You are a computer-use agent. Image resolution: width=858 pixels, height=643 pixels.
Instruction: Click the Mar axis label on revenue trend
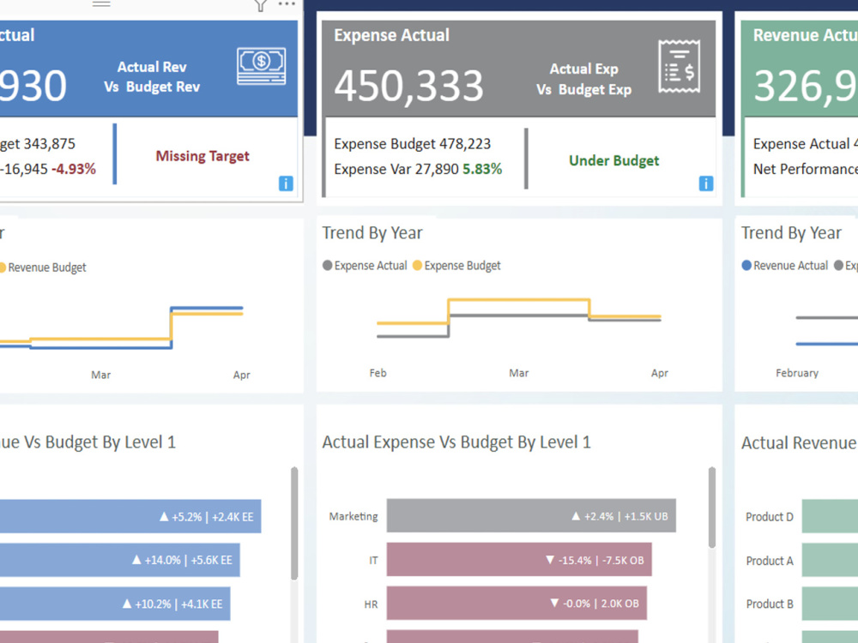click(100, 375)
